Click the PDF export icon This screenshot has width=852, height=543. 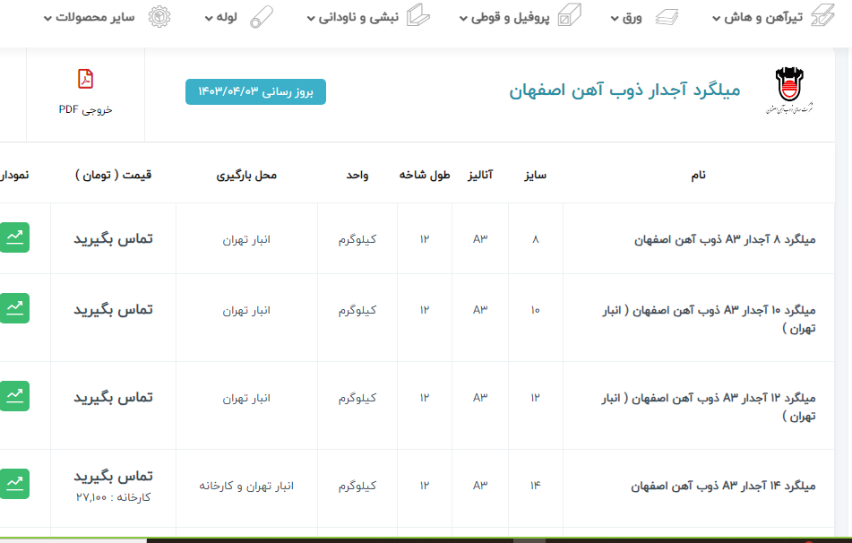(85, 79)
